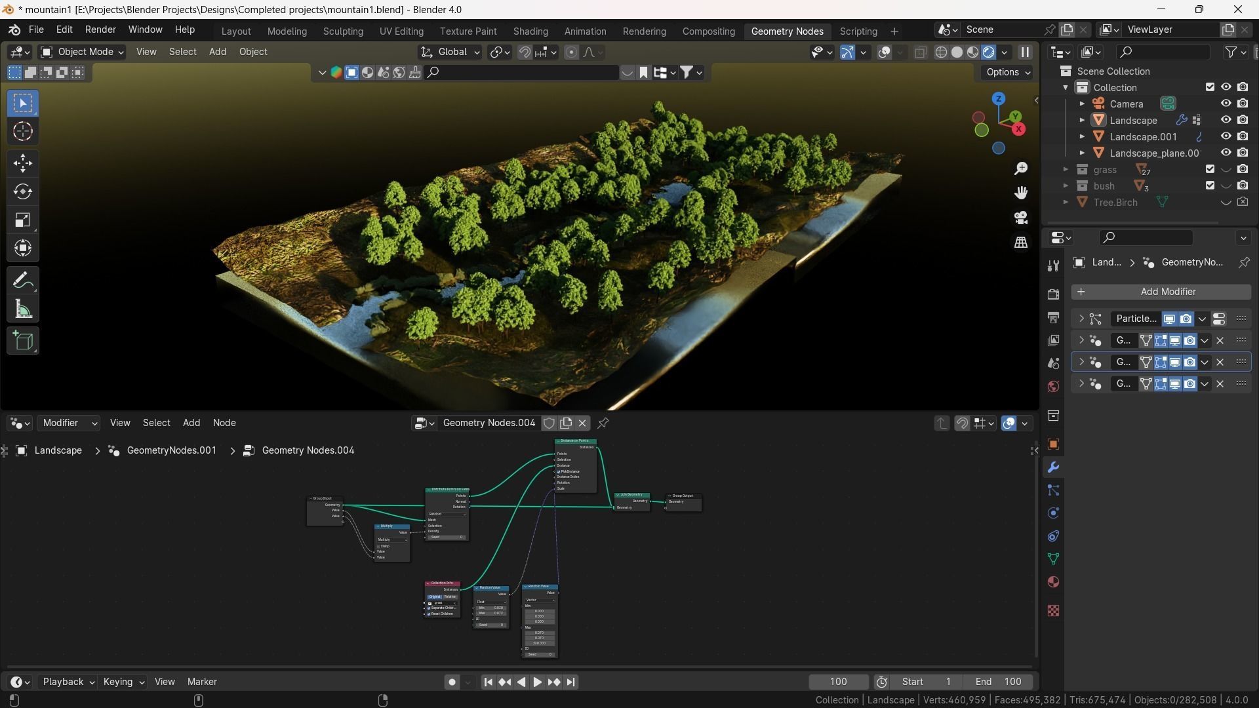Open the Scene properties tab
The image size is (1259, 708).
point(1053,363)
